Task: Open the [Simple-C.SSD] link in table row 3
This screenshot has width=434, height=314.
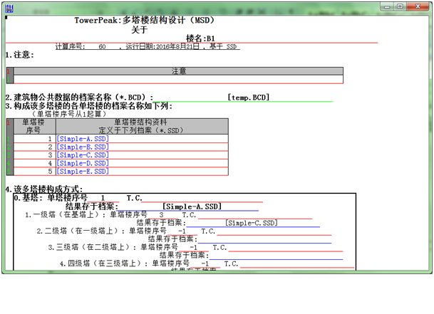Action: (83, 155)
